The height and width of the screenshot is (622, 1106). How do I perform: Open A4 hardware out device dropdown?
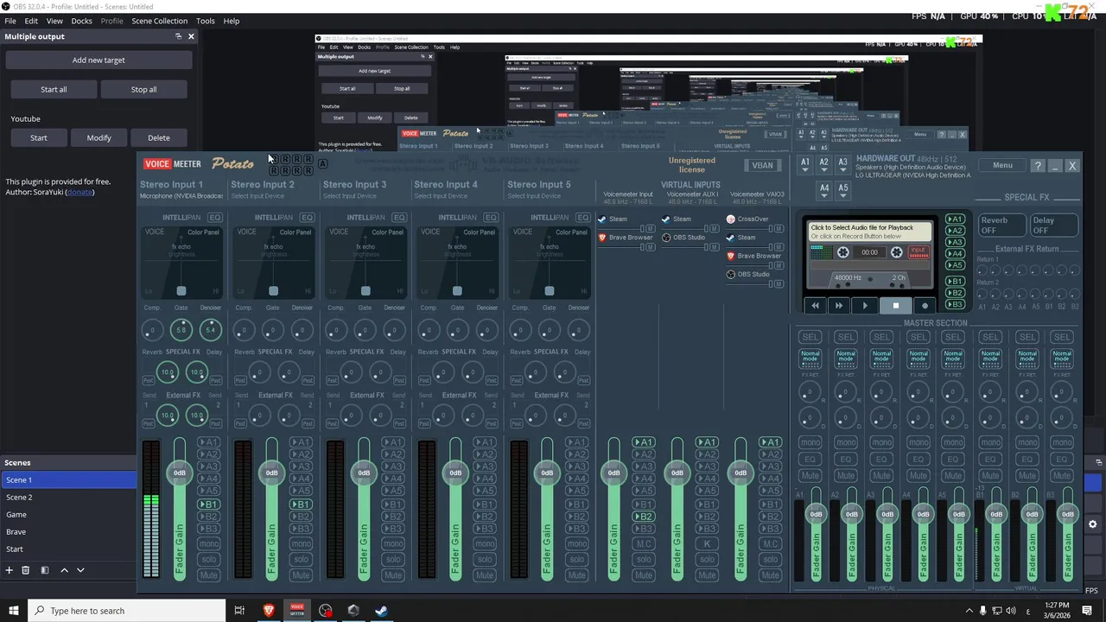[x=823, y=189]
